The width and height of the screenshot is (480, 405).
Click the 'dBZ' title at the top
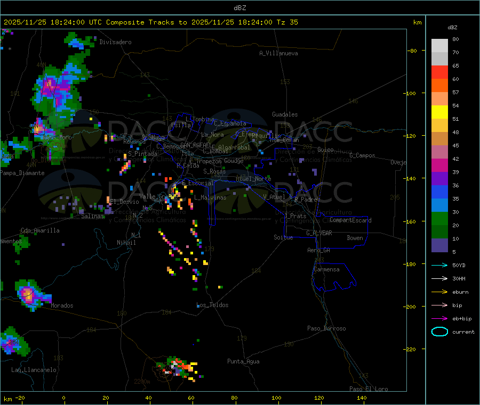click(239, 8)
